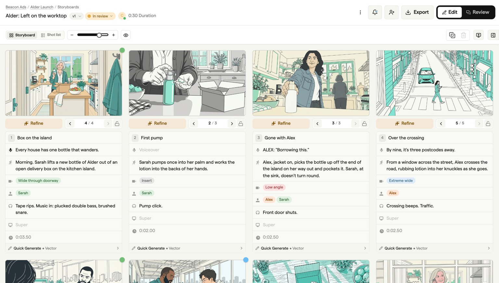Click the First pump Voiceover field

point(187,150)
